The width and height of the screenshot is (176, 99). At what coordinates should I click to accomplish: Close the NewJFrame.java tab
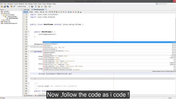tap(46, 10)
